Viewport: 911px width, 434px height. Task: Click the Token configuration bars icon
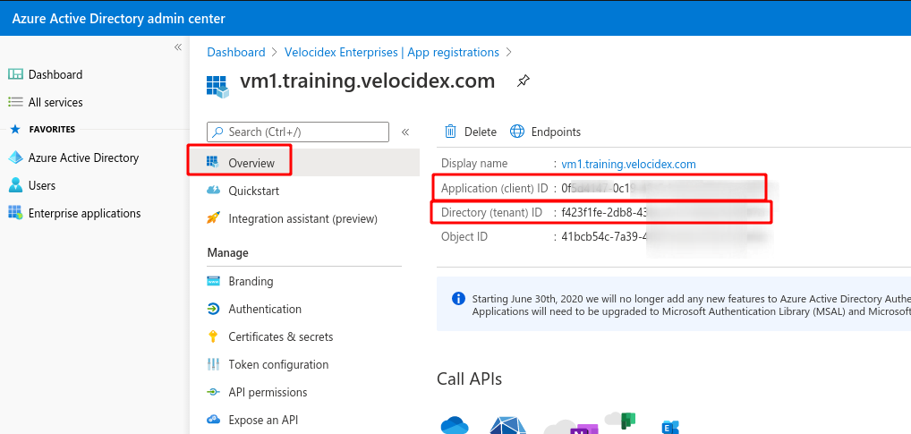tap(213, 364)
